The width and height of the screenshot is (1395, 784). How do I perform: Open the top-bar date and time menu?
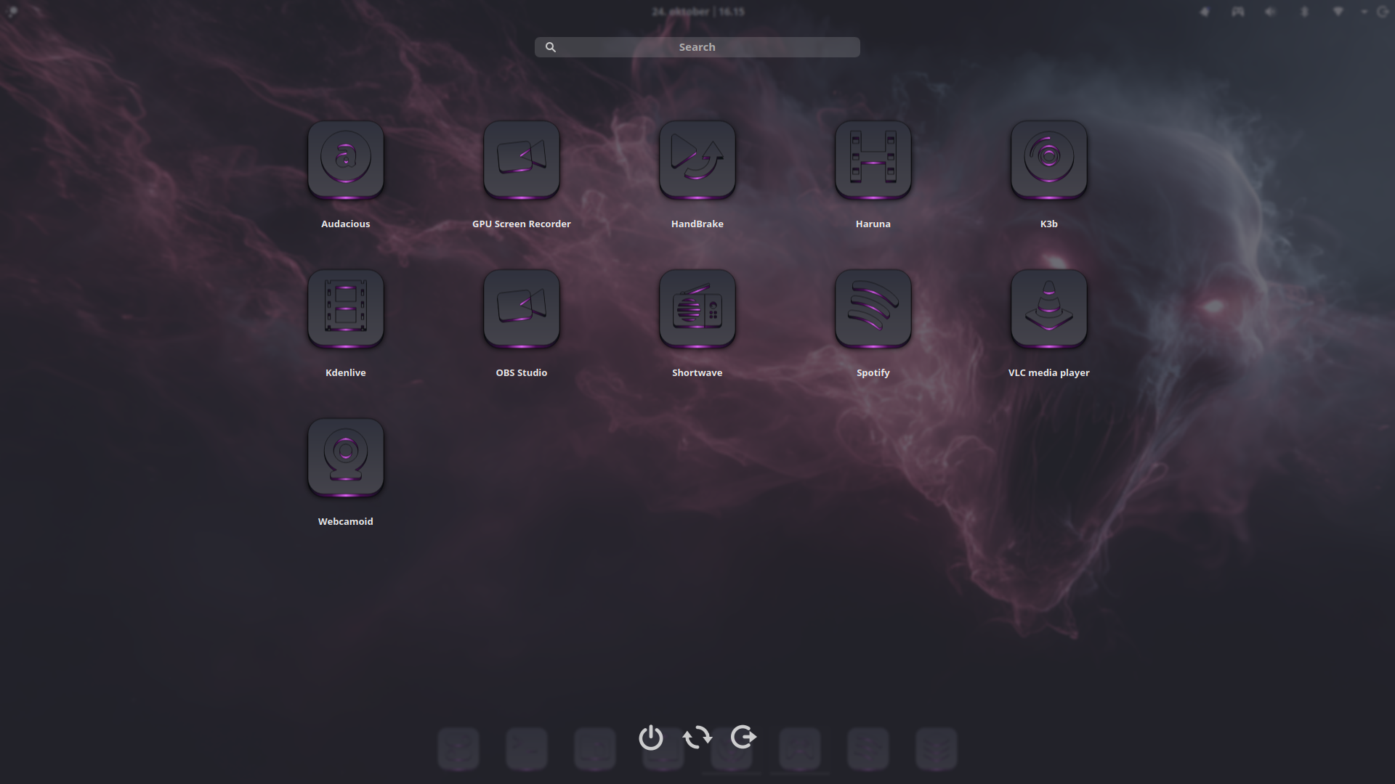tap(697, 12)
